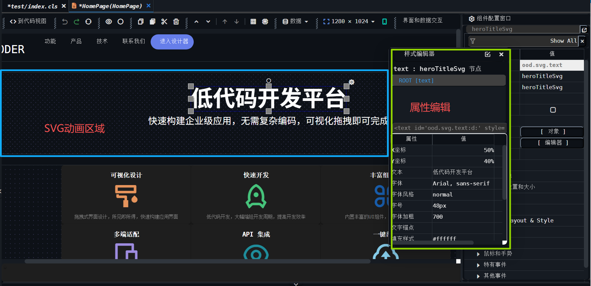Click 界面和数据交互 in toolbar
Viewport: 591px width, 286px height.
pos(423,21)
